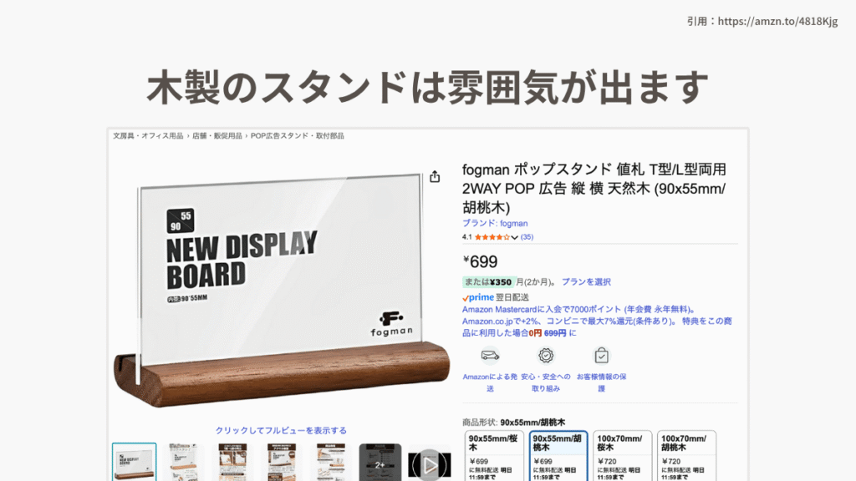
Task: Play the product video thumbnail
Action: coord(429,463)
